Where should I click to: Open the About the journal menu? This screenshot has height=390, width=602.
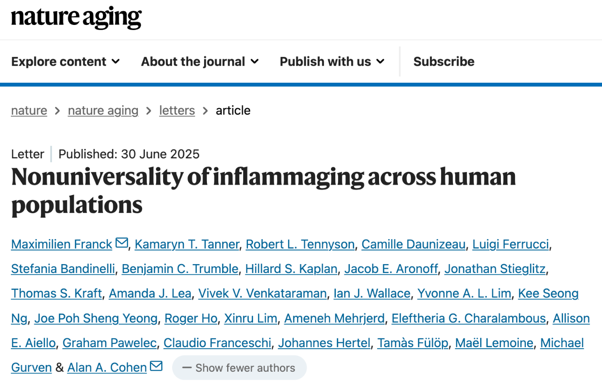tap(200, 62)
